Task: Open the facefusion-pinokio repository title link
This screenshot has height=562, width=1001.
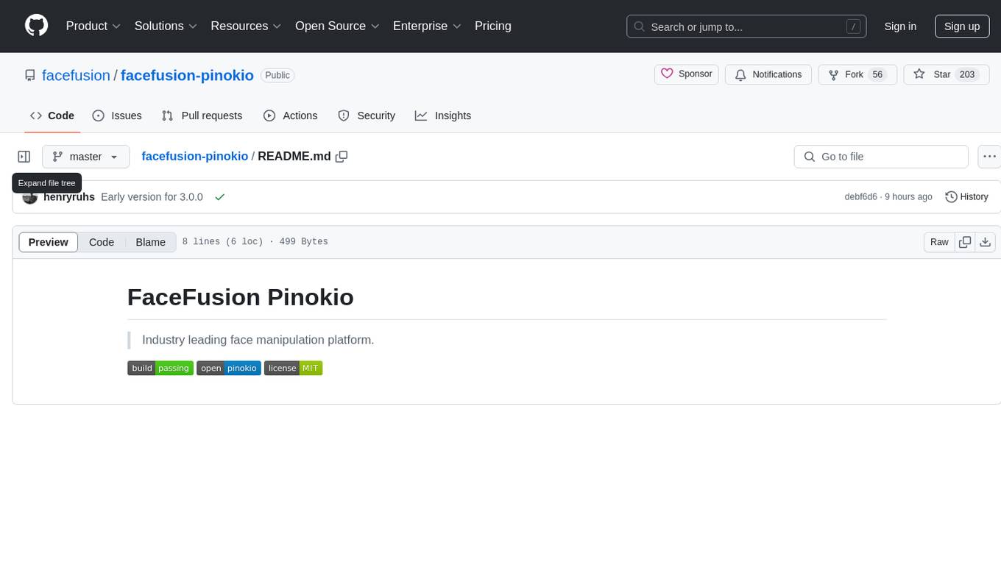Action: click(187, 75)
